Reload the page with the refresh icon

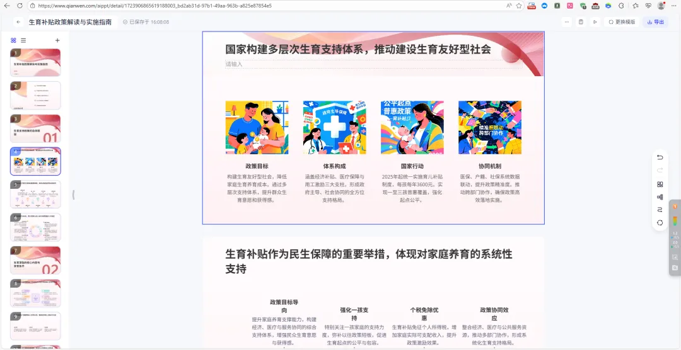point(20,6)
